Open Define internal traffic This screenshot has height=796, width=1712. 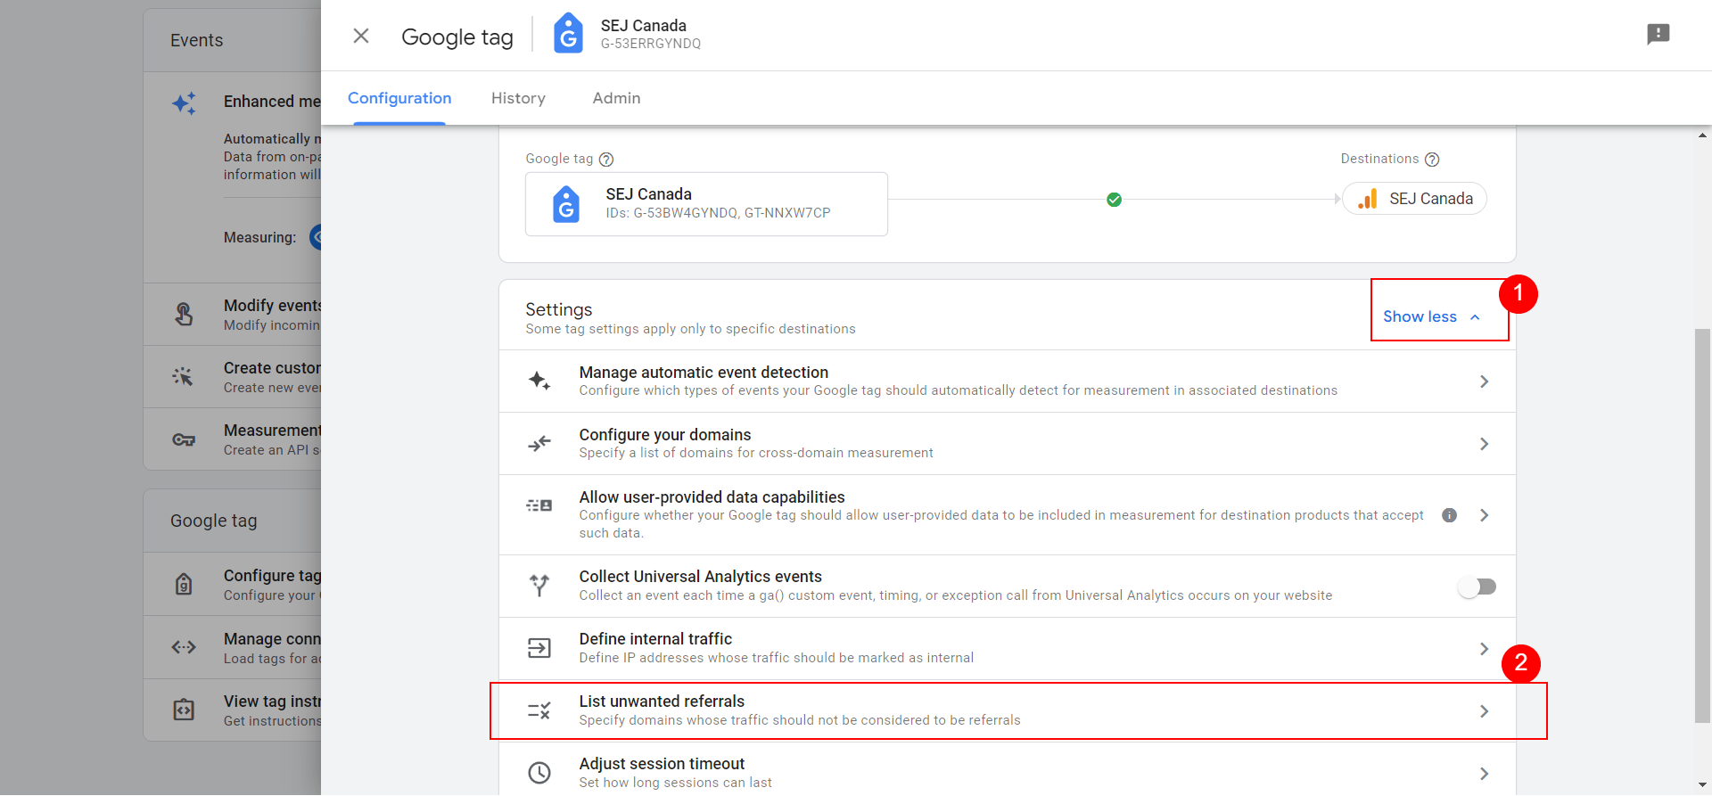[x=1008, y=649]
